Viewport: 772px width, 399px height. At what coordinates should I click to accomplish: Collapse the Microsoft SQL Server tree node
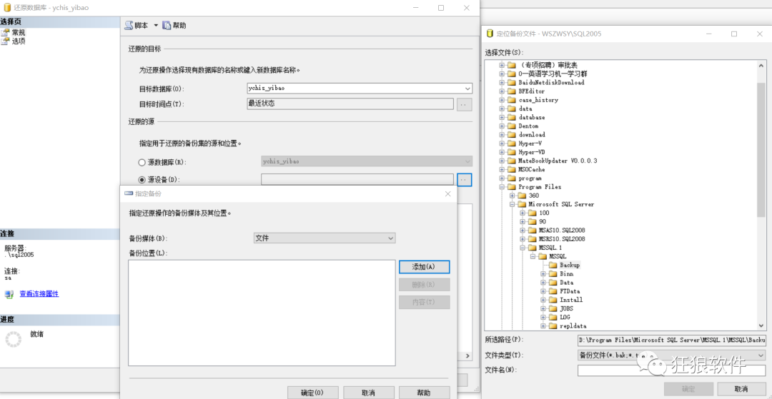click(512, 204)
